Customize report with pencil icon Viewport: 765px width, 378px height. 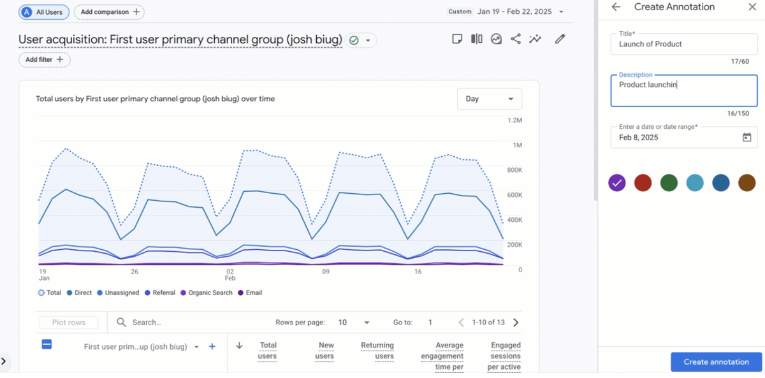point(560,39)
